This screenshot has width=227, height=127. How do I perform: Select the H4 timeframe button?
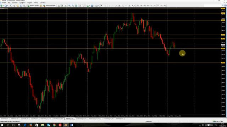[155, 6]
